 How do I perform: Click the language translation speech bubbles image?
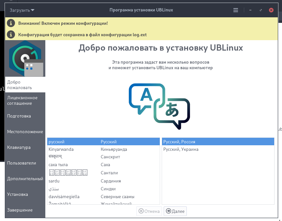[159, 106]
